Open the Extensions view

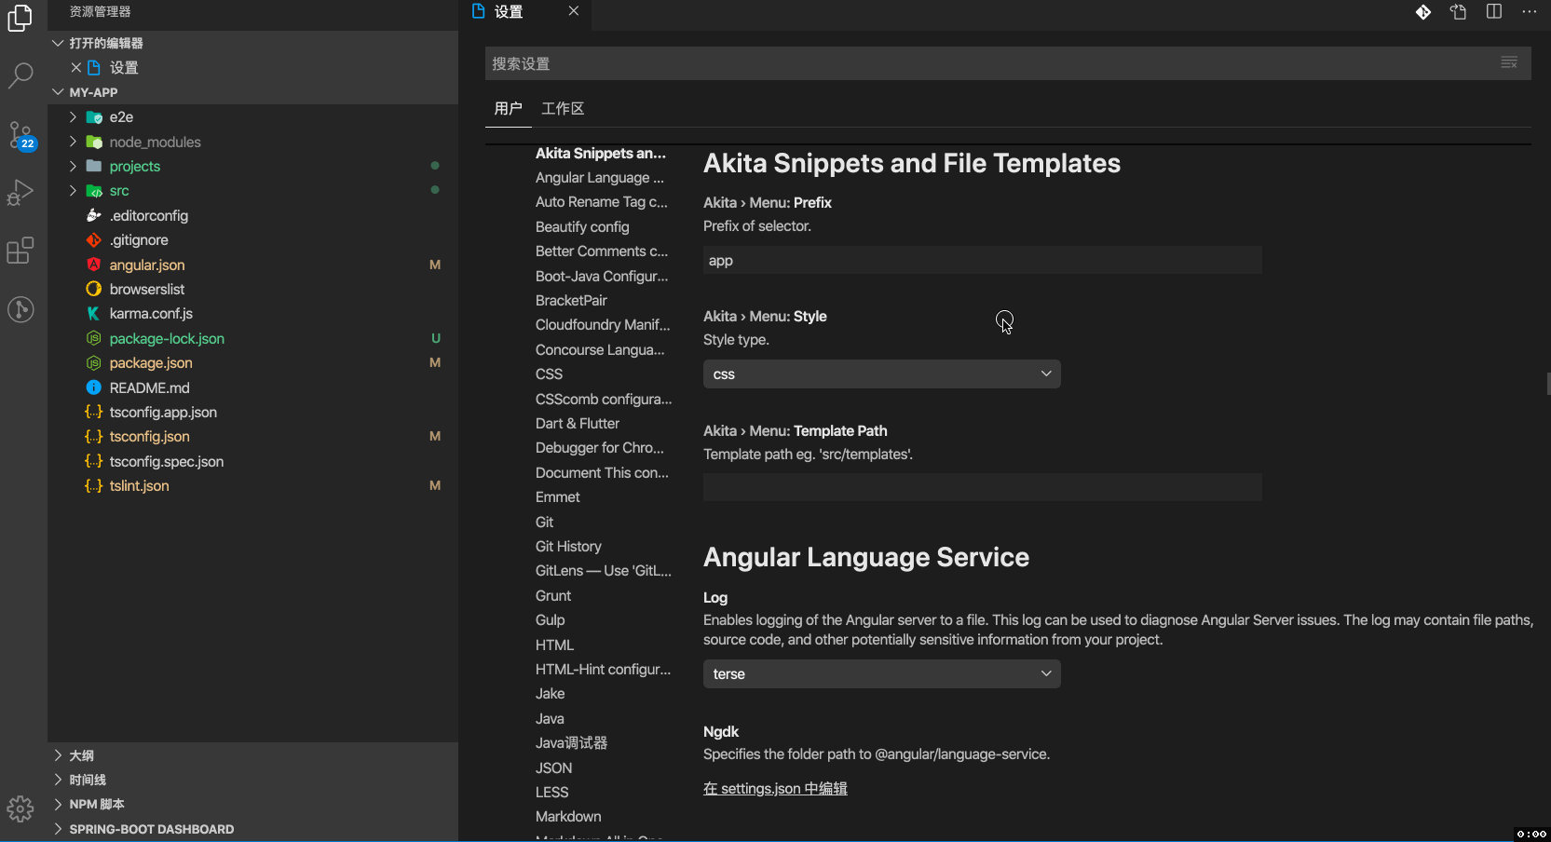click(20, 250)
